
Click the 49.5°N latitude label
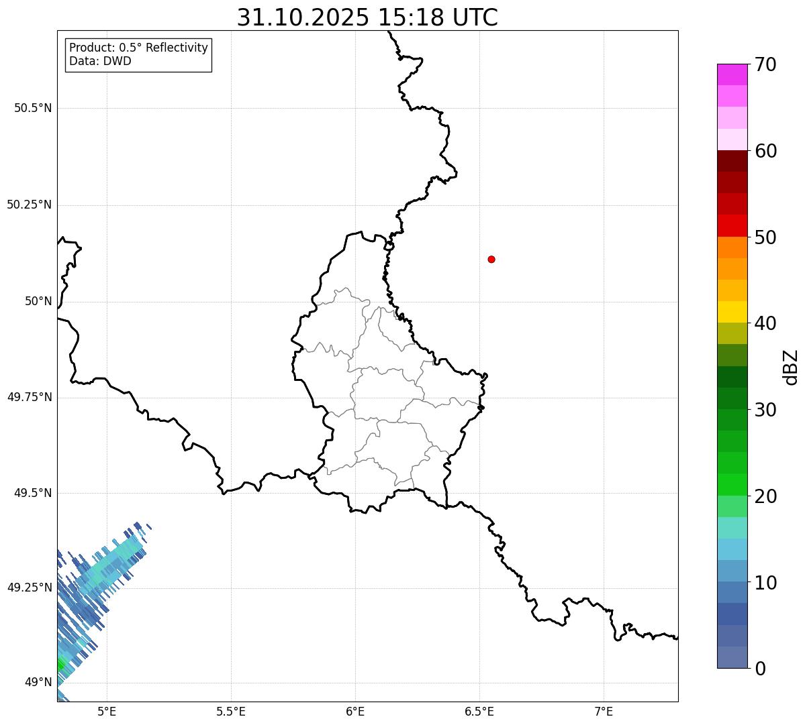click(33, 493)
